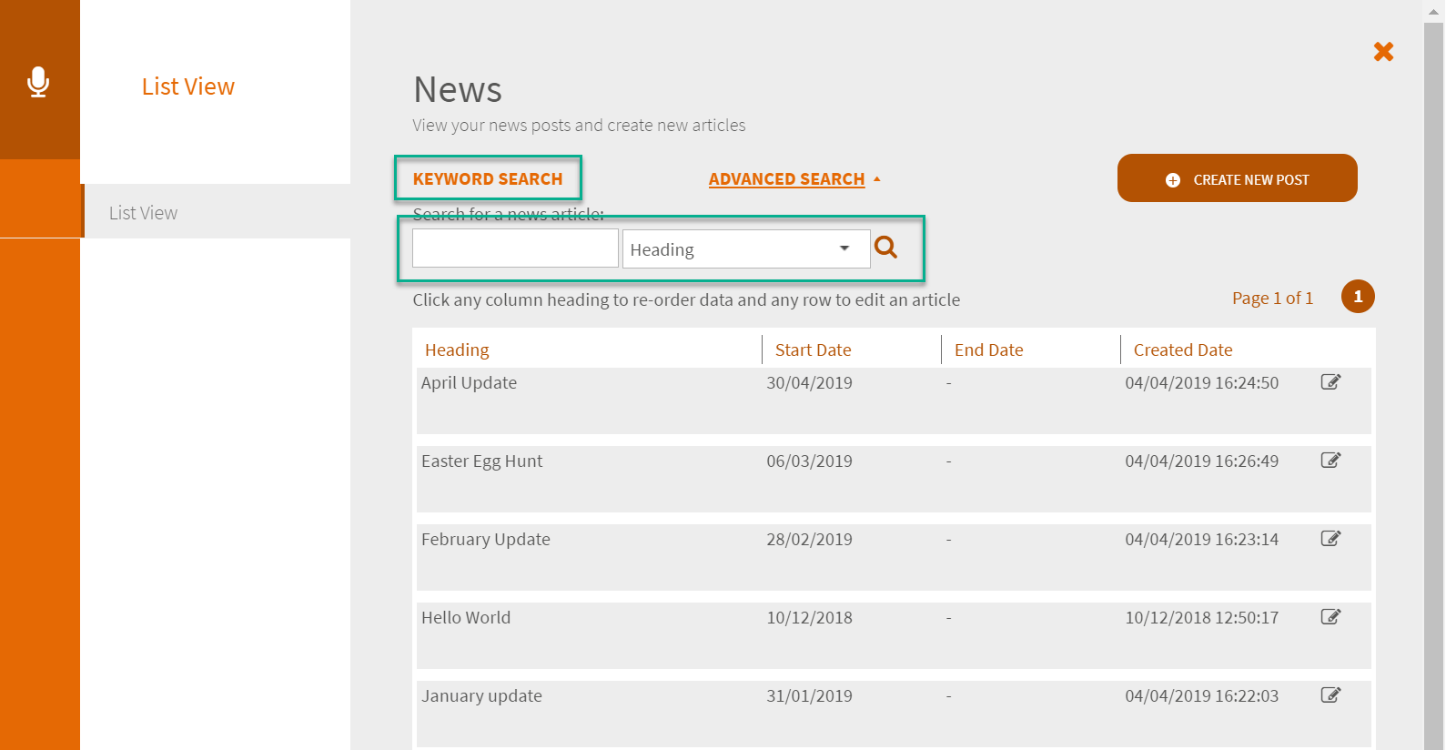Open the Advanced Search link

tap(786, 179)
